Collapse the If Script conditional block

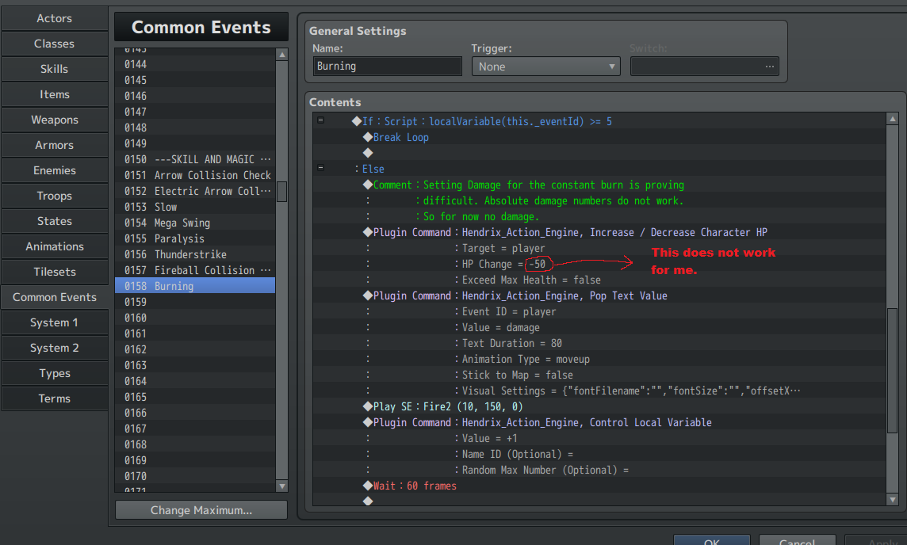click(320, 121)
